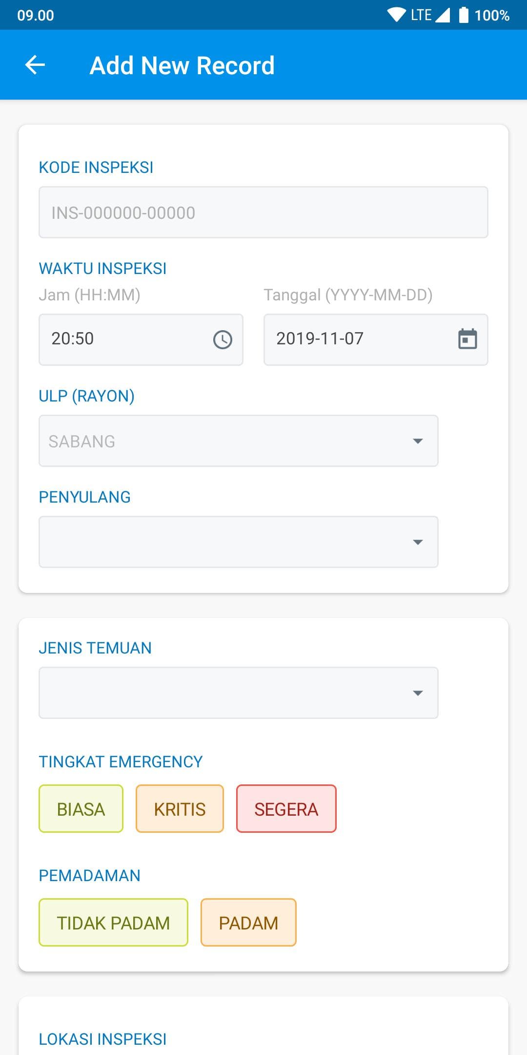
Task: Choose TIDAK PADAM option
Action: [x=113, y=923]
